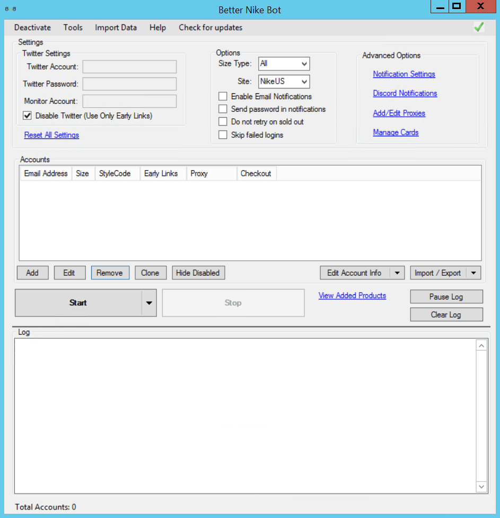Close the Better Nike Bot window
The height and width of the screenshot is (518, 500).
(x=481, y=6)
